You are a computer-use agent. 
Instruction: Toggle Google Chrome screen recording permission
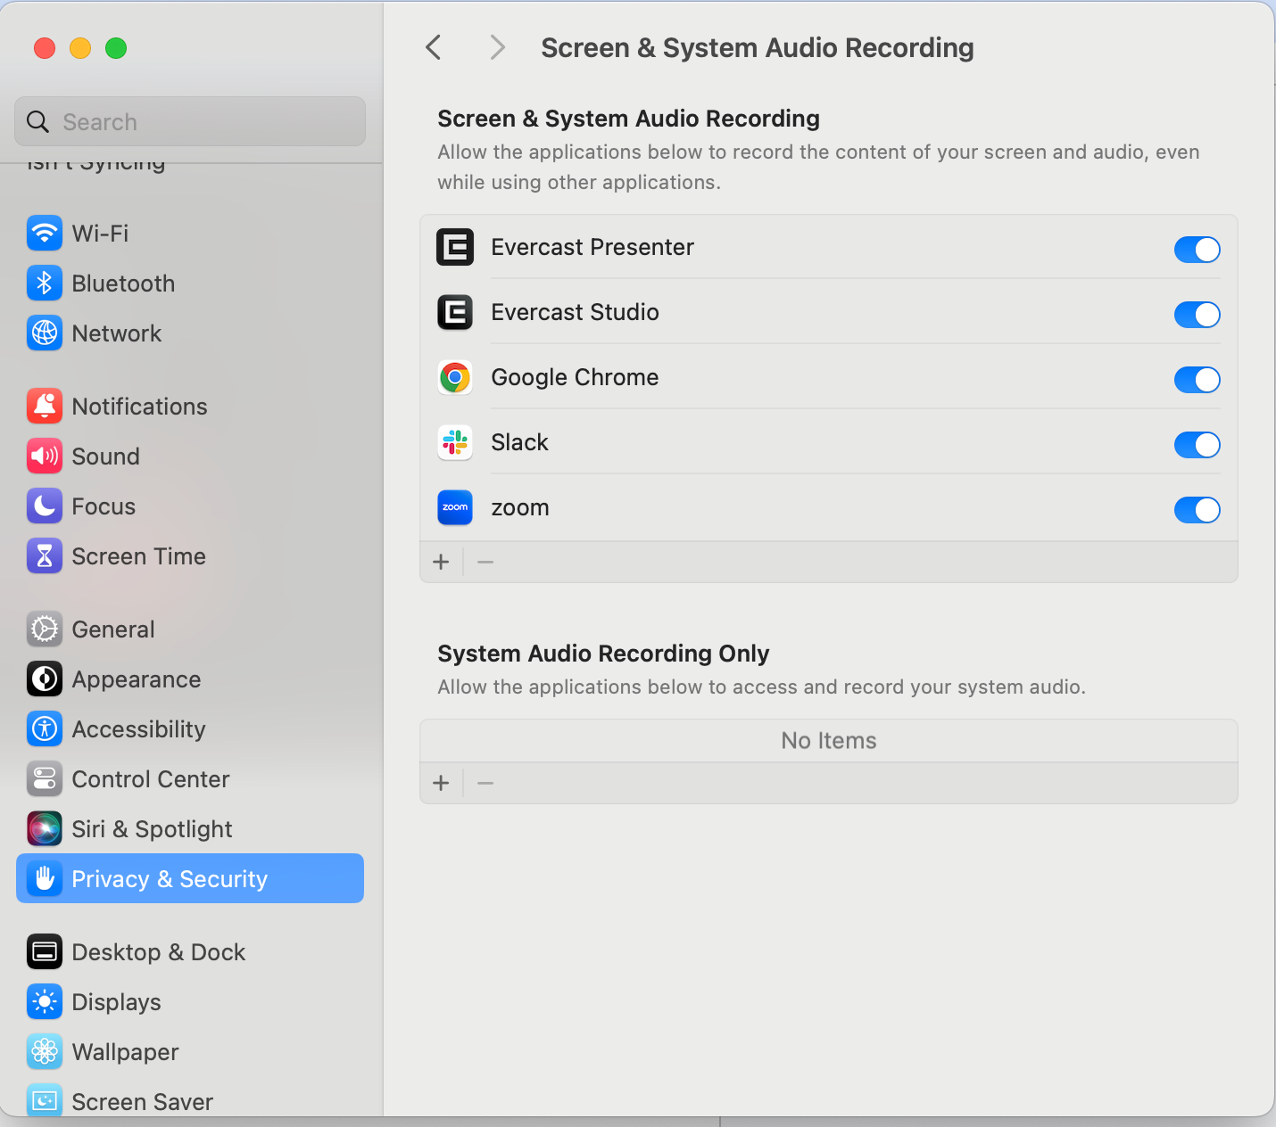1197,380
